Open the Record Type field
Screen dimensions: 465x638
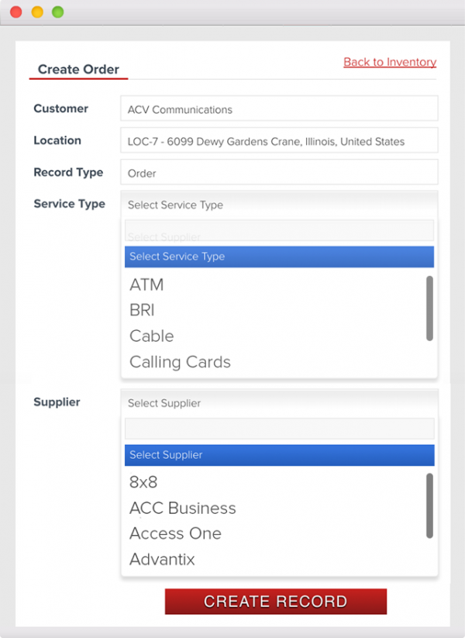[279, 174]
